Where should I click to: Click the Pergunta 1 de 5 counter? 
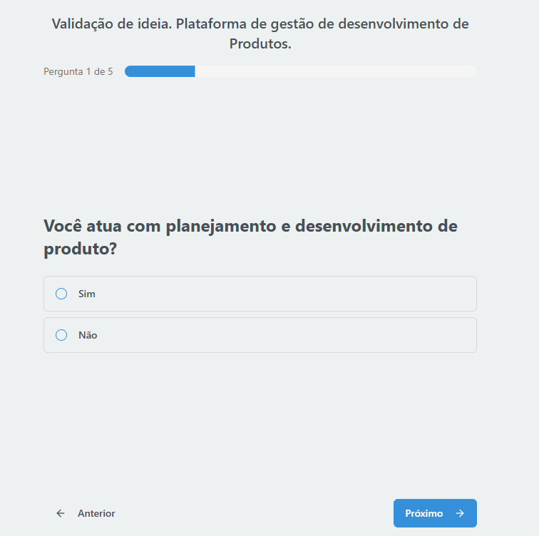(x=78, y=71)
